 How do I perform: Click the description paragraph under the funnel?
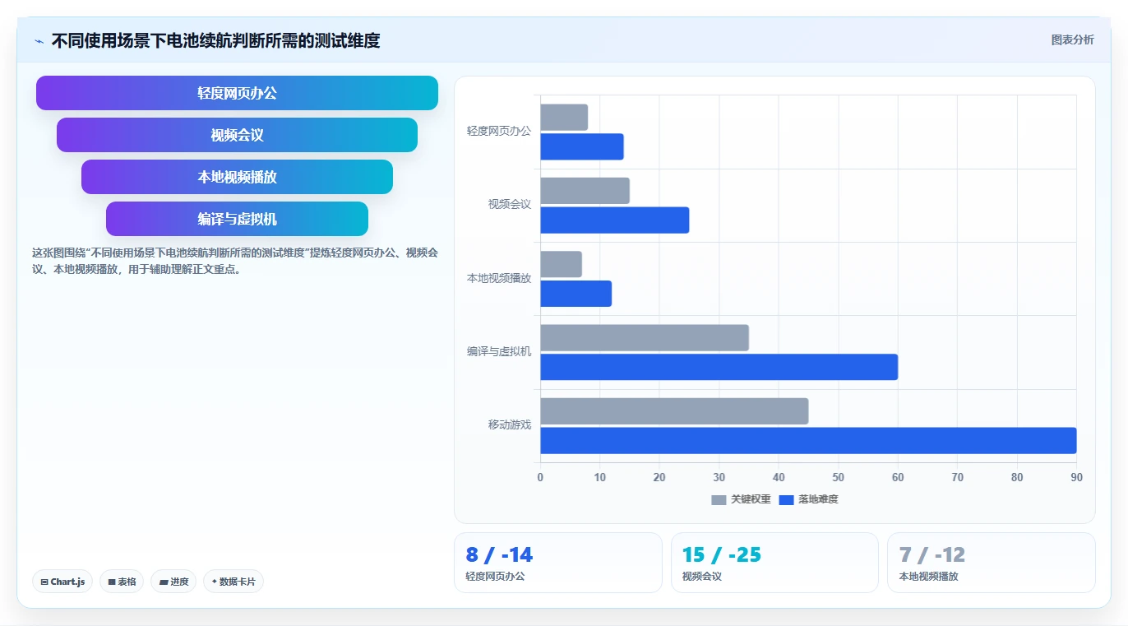[x=235, y=261]
